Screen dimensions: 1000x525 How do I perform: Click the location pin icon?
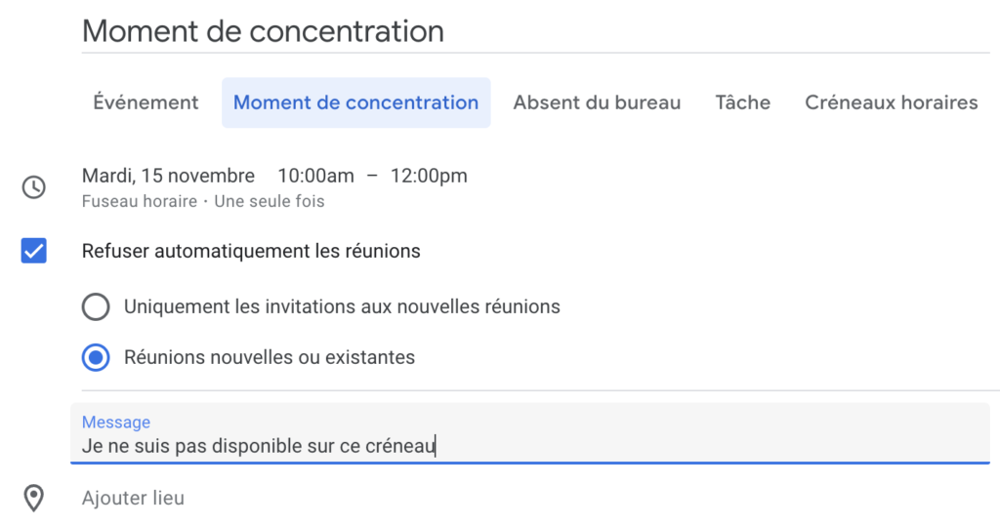[x=34, y=499]
